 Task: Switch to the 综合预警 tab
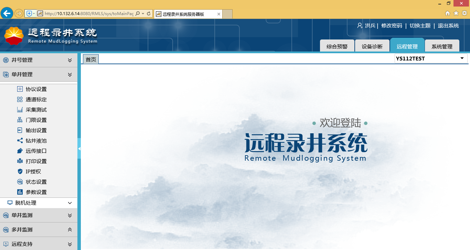(337, 47)
